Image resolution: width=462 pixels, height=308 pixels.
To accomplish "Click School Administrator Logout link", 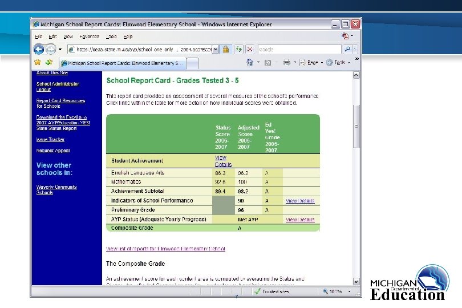I will tap(58, 87).
